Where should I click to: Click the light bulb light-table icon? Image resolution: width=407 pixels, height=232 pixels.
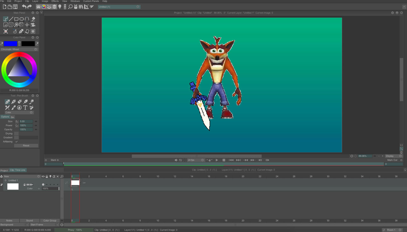[60, 7]
